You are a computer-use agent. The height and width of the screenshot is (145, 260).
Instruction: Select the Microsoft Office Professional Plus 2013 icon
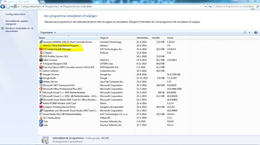click(x=41, y=89)
